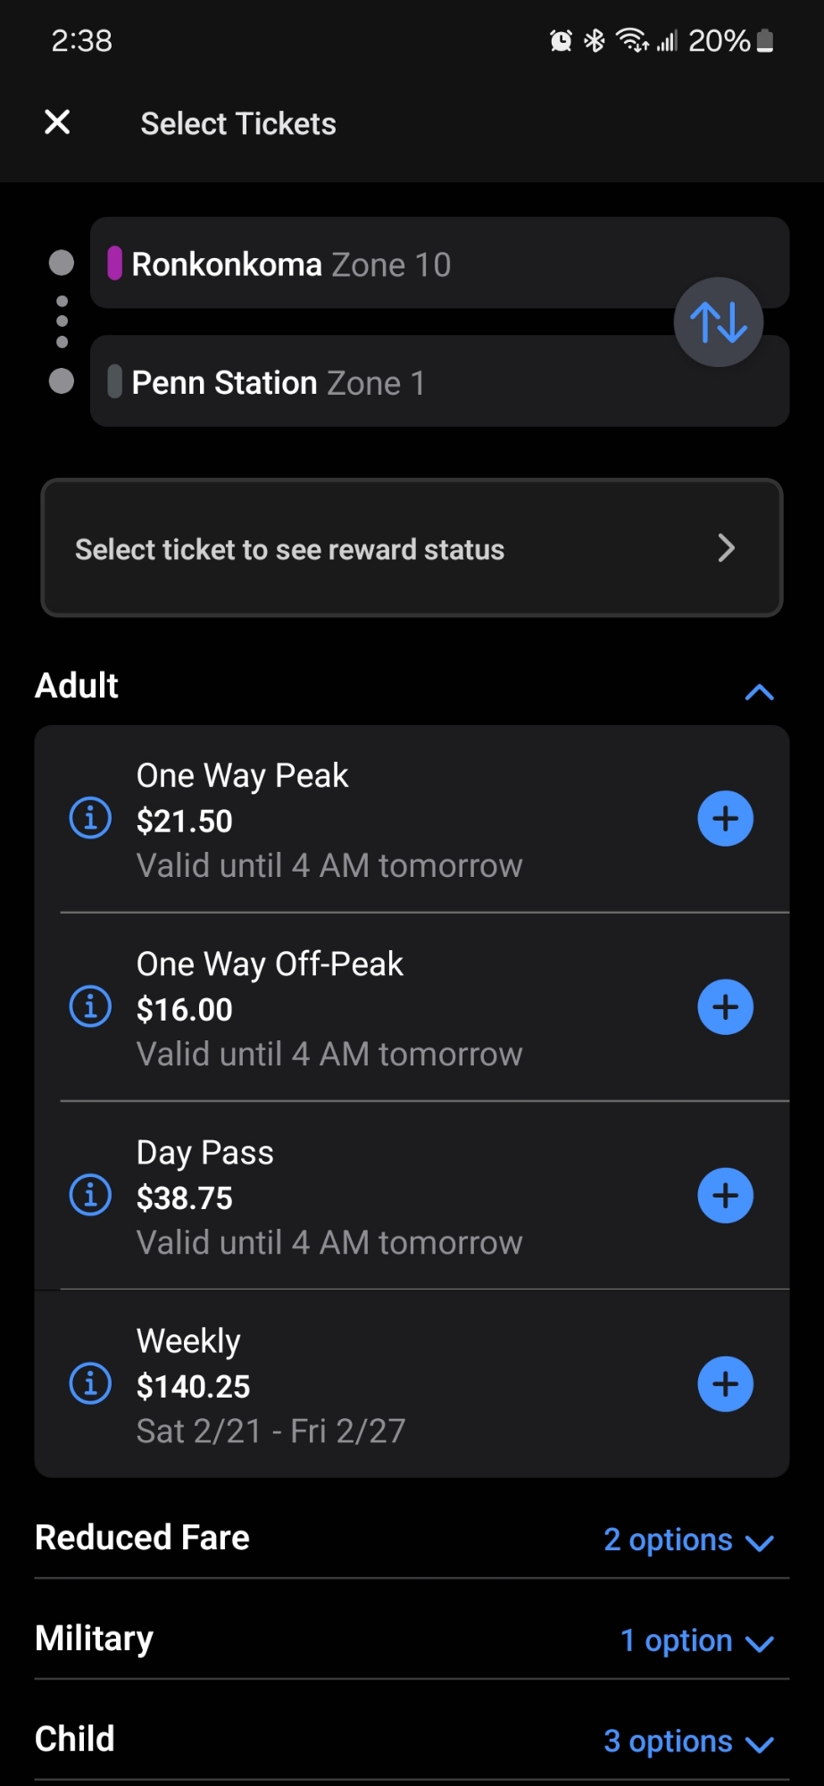Collapse the Adult ticket section
Screen dimensions: 824x1786
pos(759,692)
